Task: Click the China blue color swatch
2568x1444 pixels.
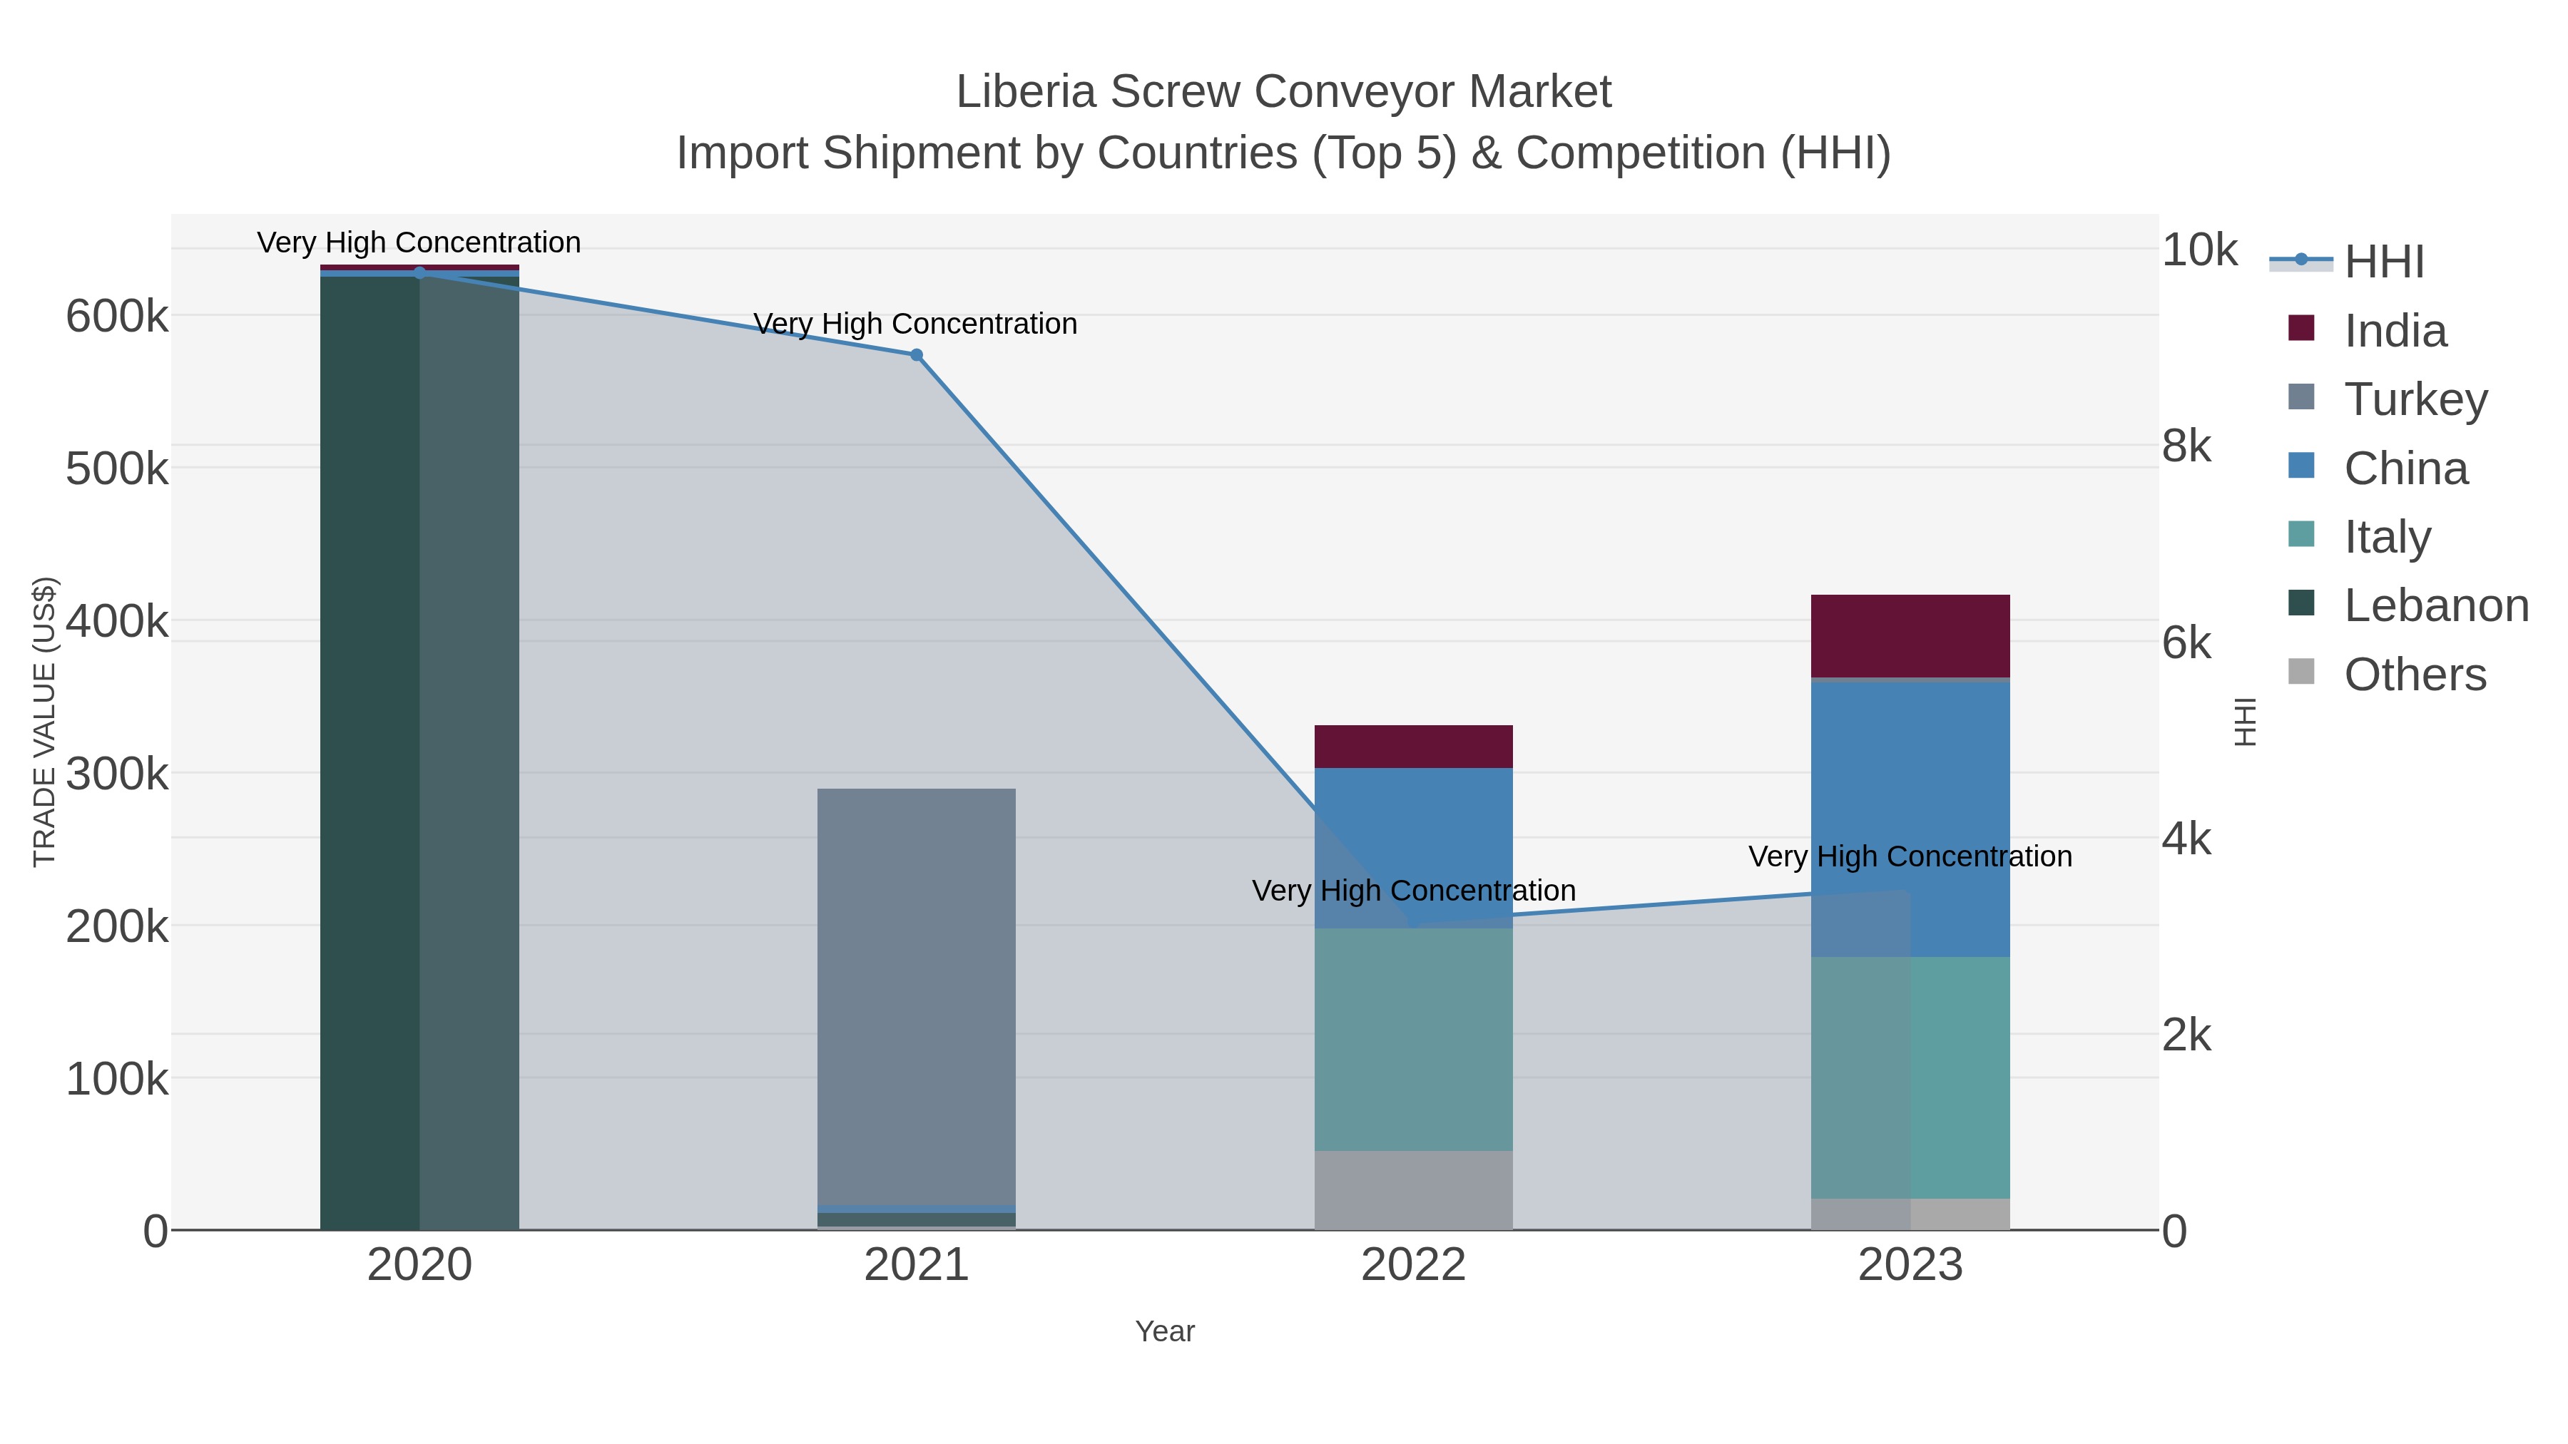Action: point(2300,466)
